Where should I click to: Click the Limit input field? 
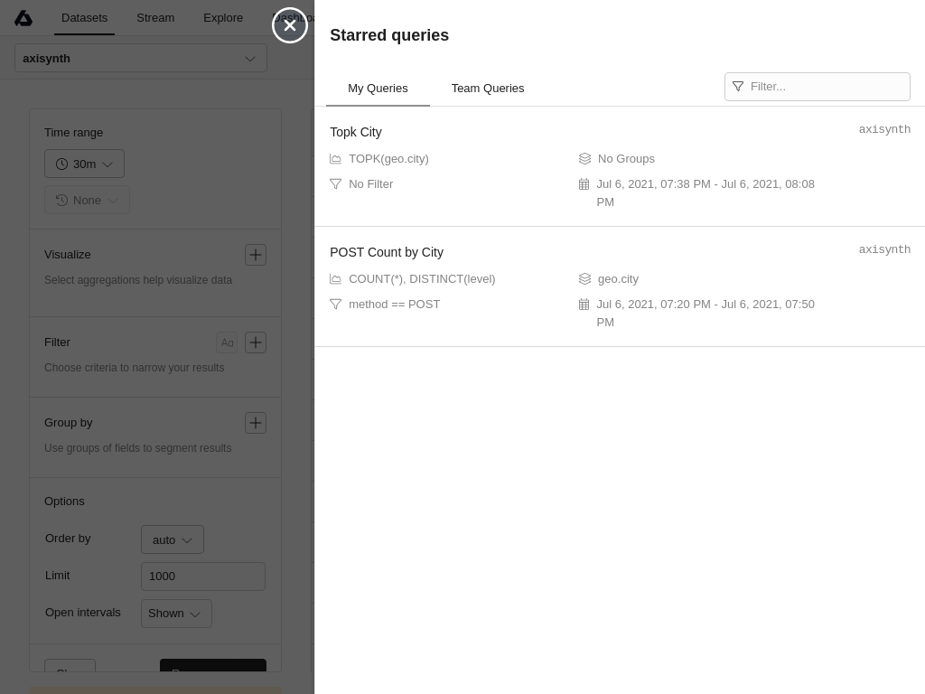(x=203, y=577)
